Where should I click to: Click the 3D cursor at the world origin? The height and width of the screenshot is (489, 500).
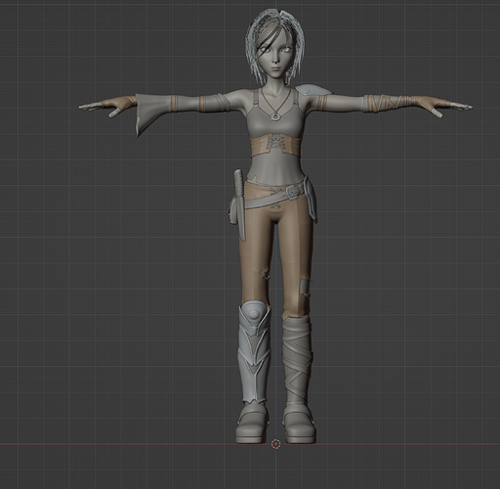point(275,444)
